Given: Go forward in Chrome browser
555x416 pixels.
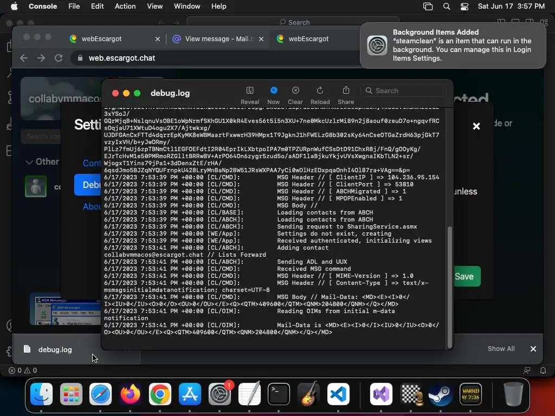Looking at the screenshot, I should pos(41,58).
